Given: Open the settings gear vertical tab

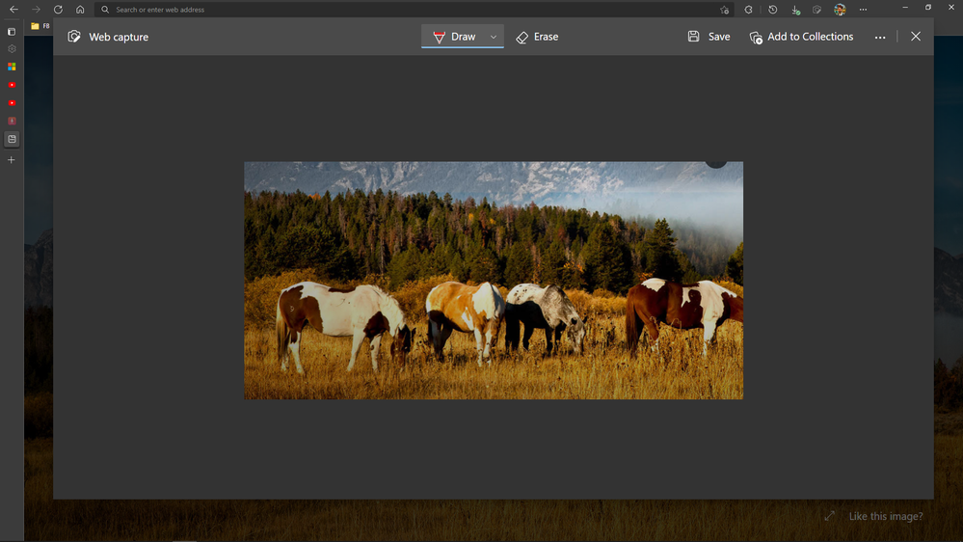Looking at the screenshot, I should (12, 48).
